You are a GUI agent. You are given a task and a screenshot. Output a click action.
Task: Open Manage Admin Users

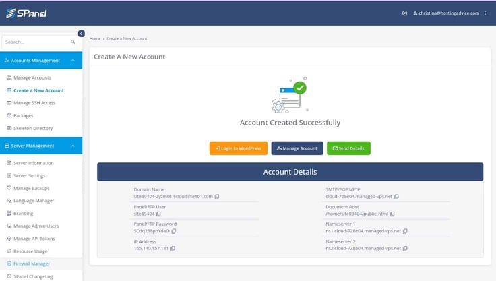click(36, 226)
